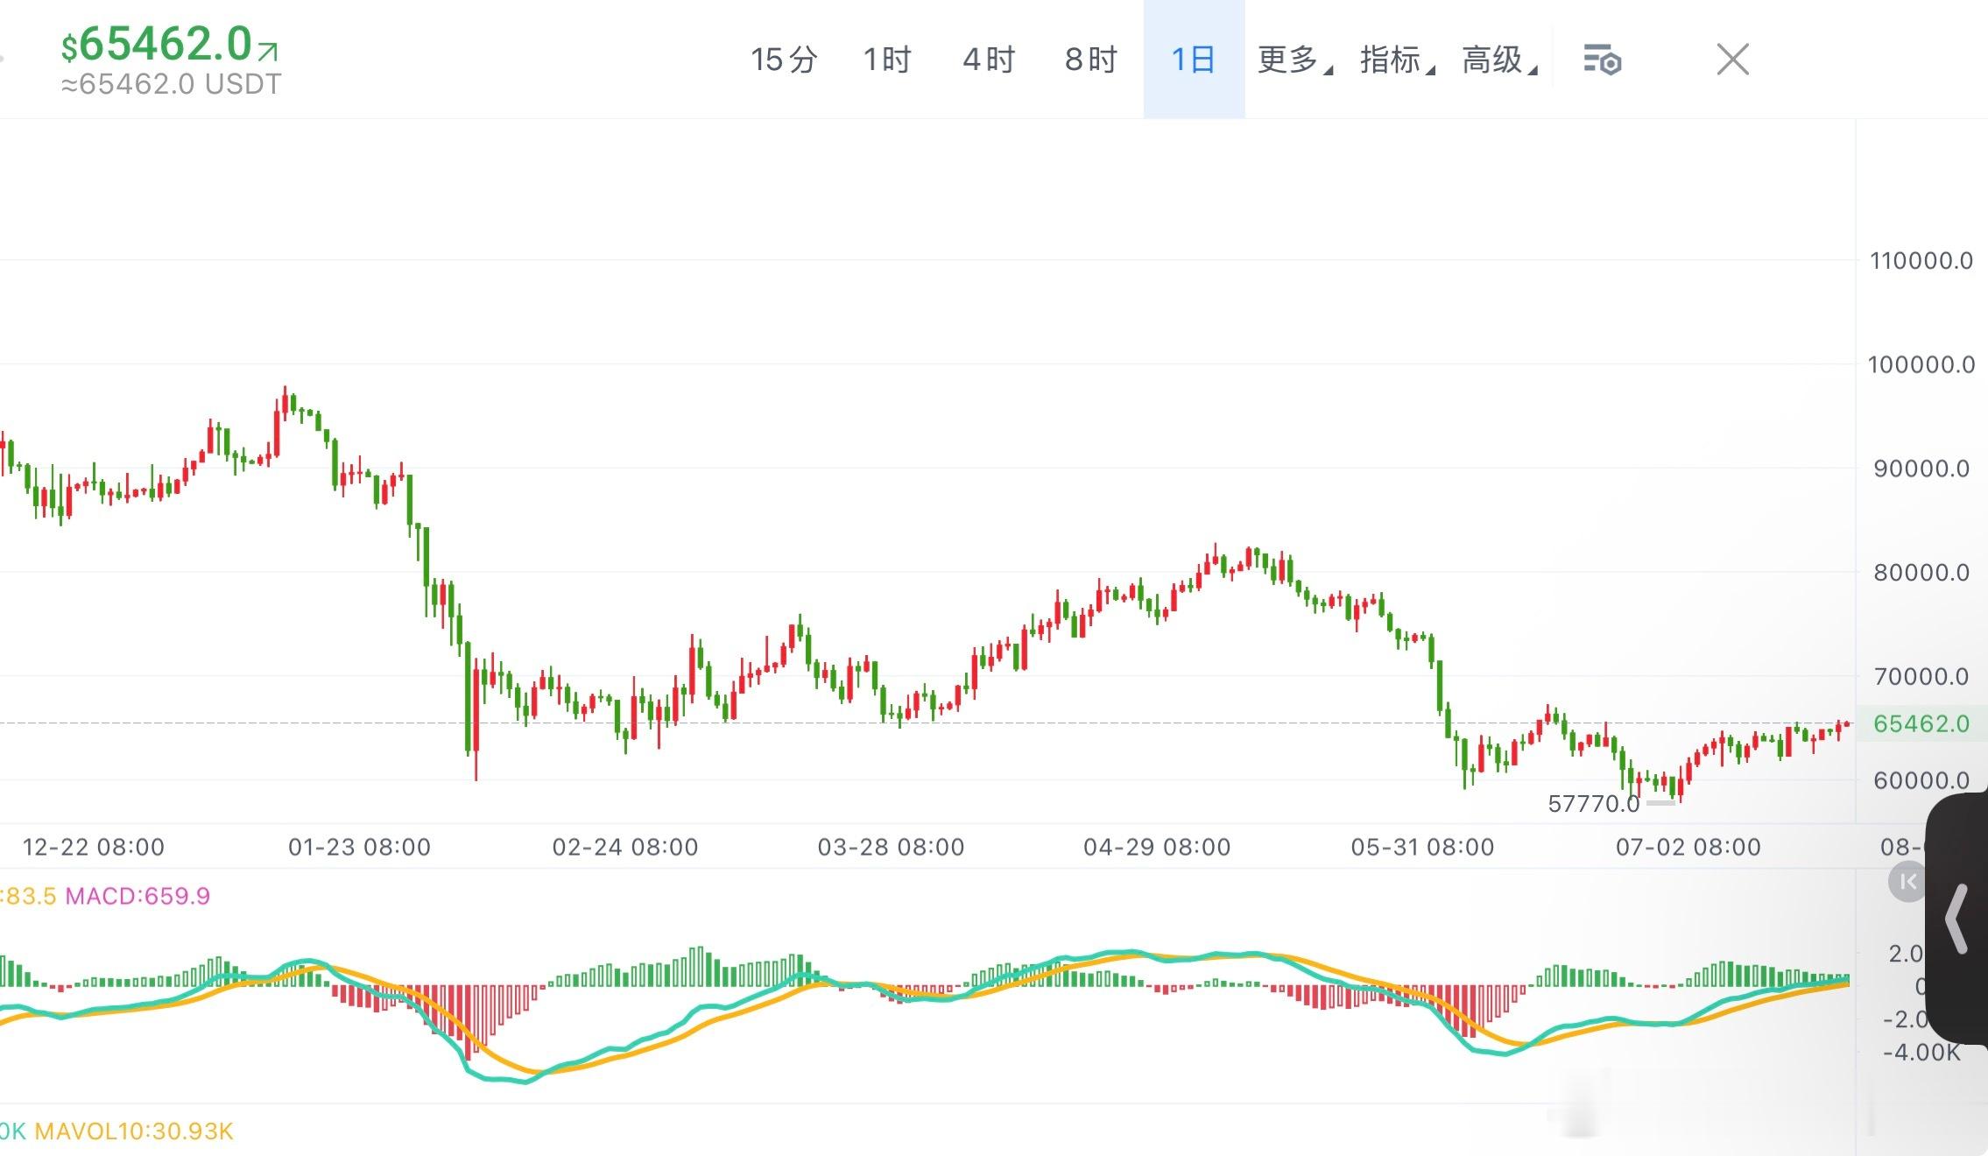Screen dimensions: 1988x1156
Task: Click the MAVOL10:30.93K volume label
Action: tap(134, 1131)
